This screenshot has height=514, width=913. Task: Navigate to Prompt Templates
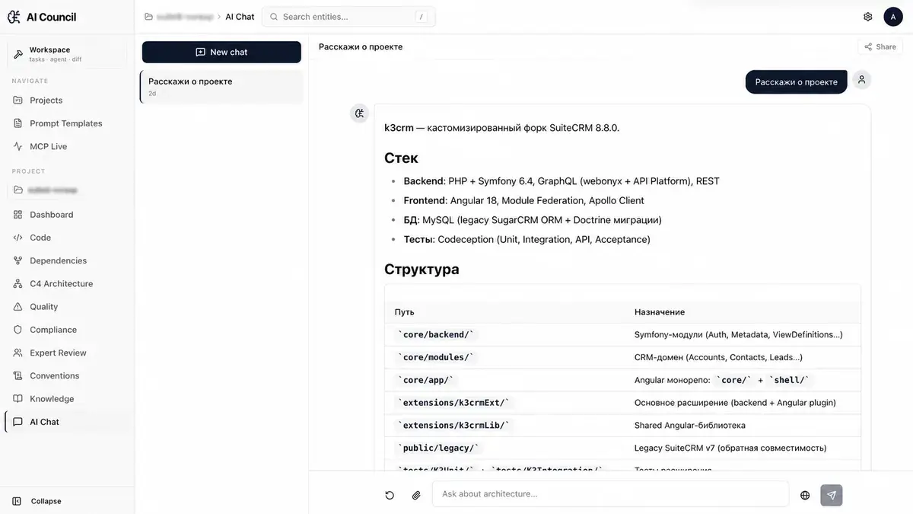click(x=66, y=123)
